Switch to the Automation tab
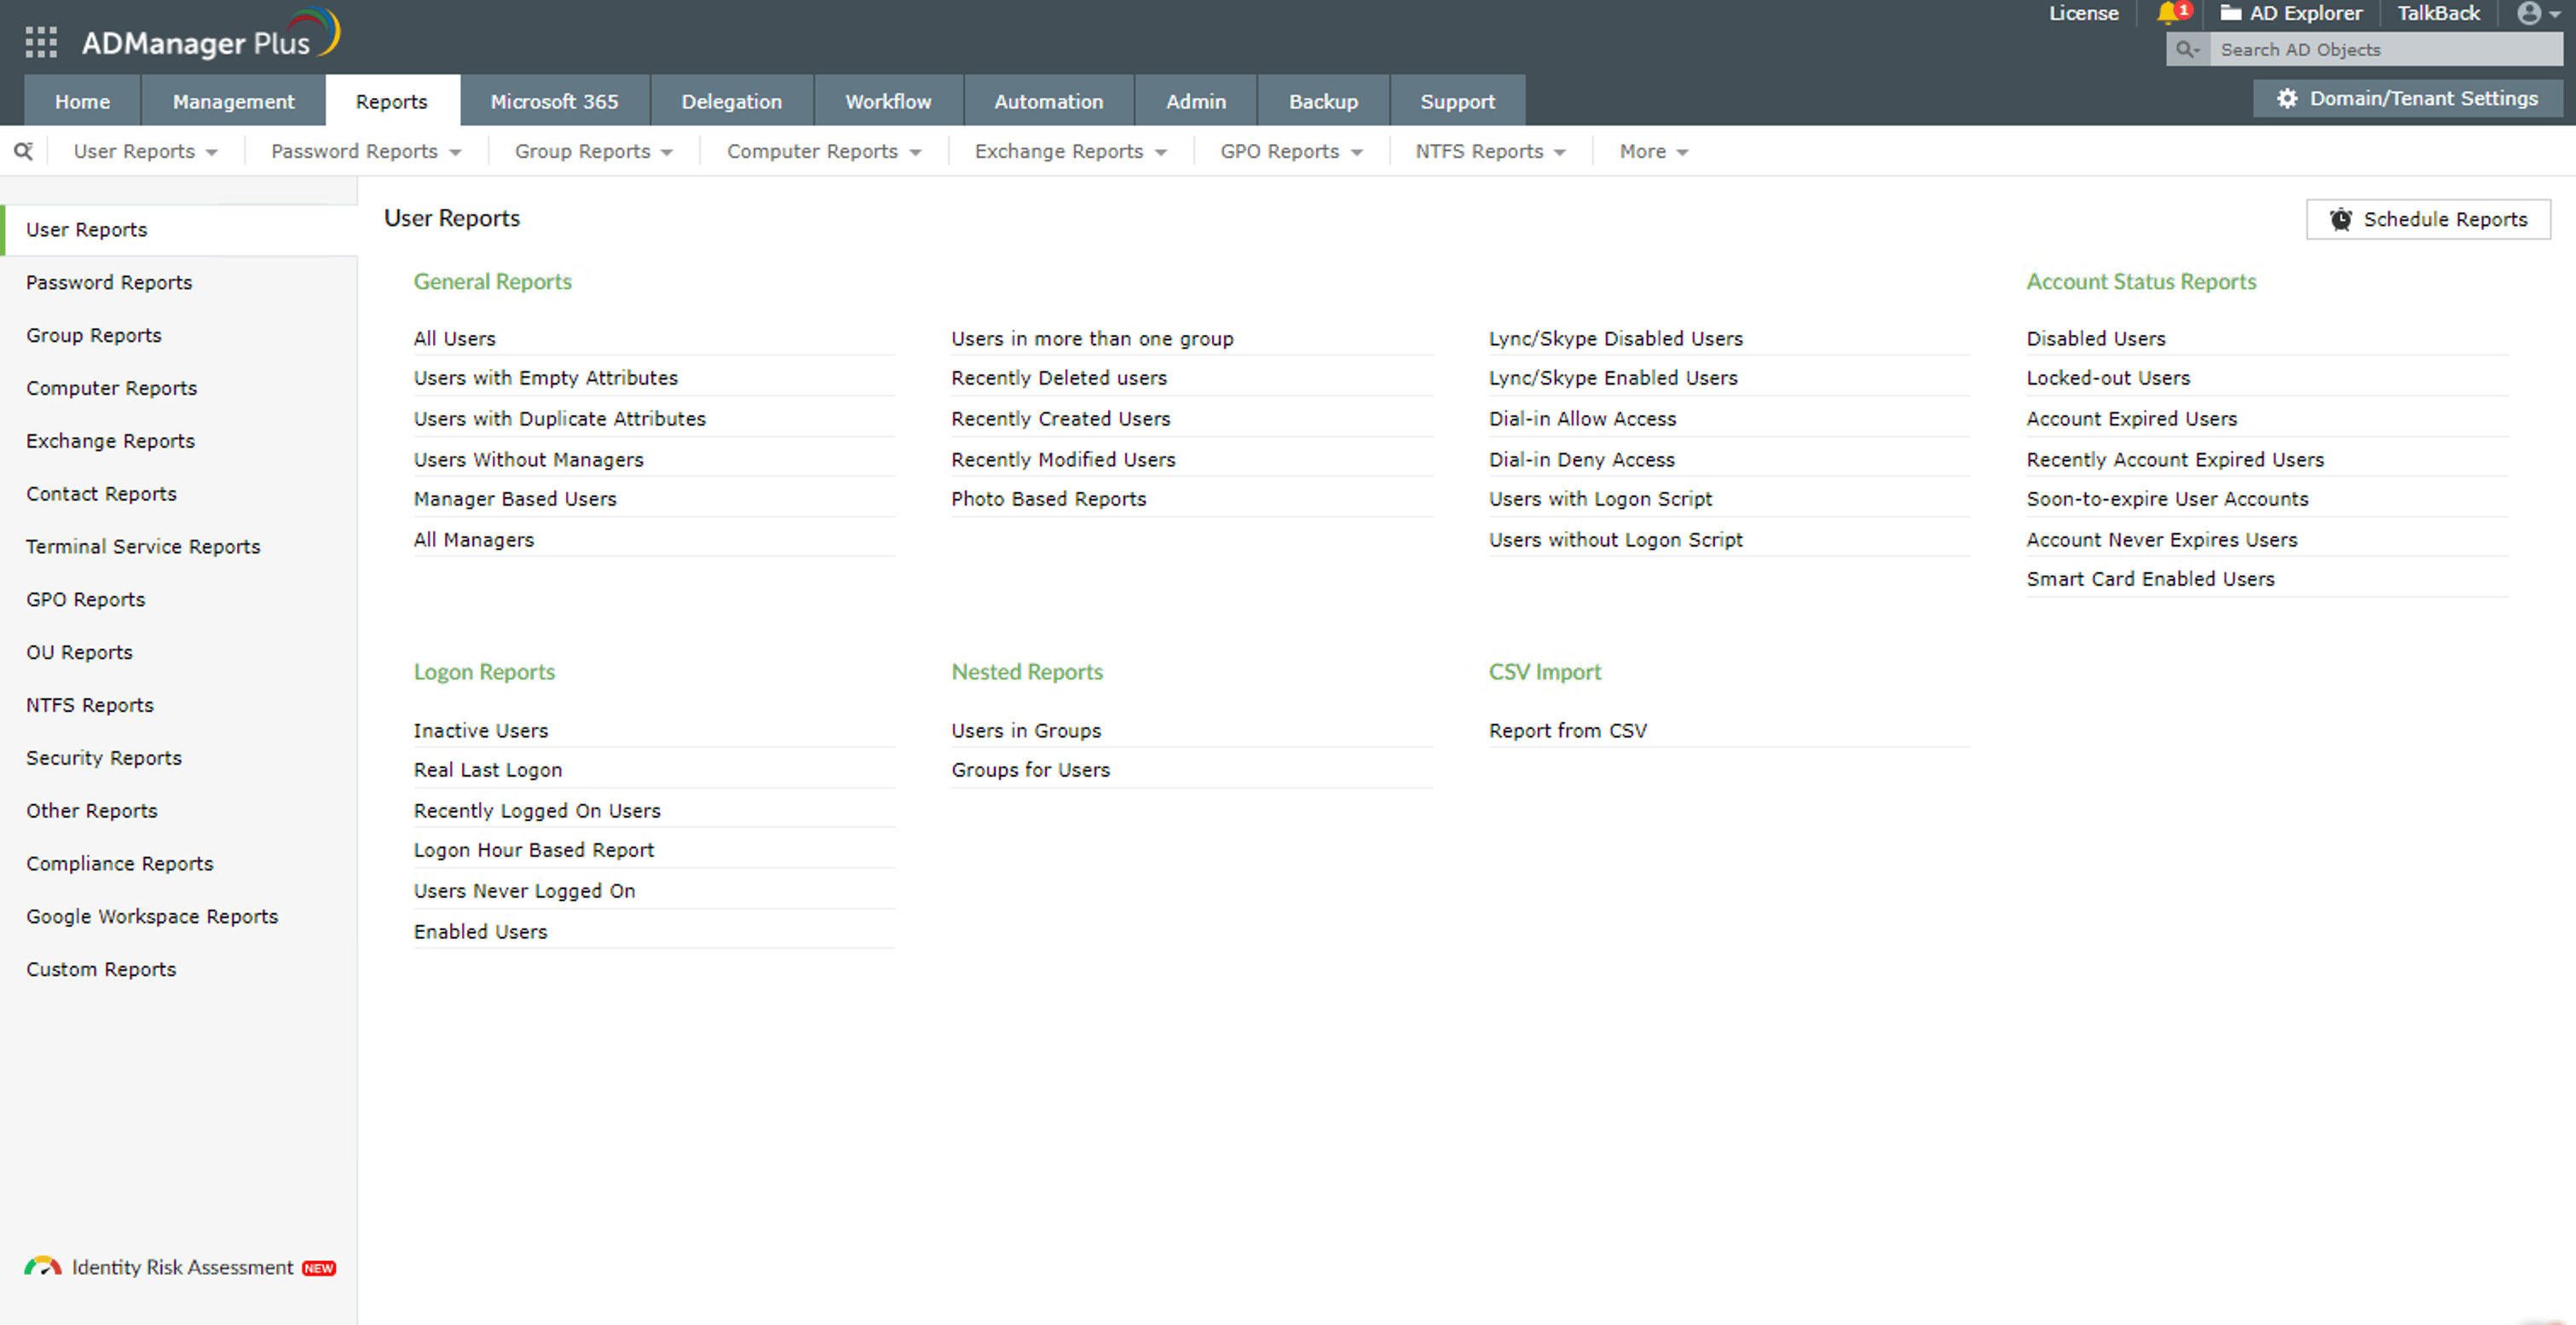 (x=1048, y=101)
